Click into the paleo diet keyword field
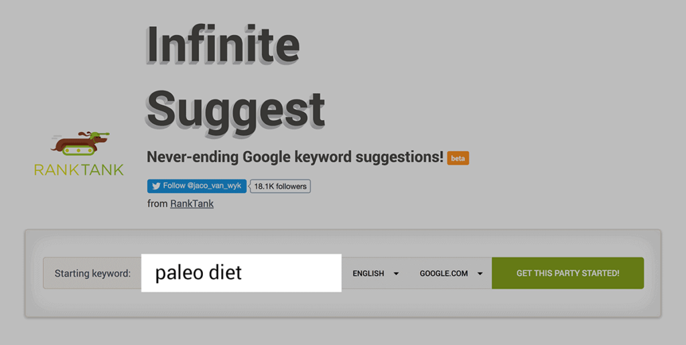Screen dimensions: 686x345 pyautogui.click(x=241, y=273)
